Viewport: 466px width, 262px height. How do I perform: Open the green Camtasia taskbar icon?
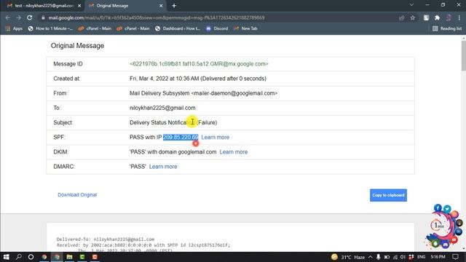[82, 257]
